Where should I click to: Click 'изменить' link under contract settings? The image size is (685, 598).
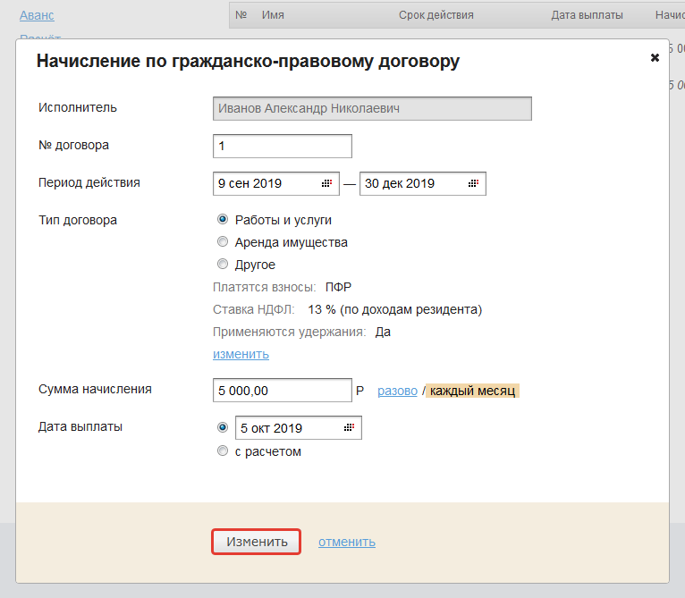point(241,354)
